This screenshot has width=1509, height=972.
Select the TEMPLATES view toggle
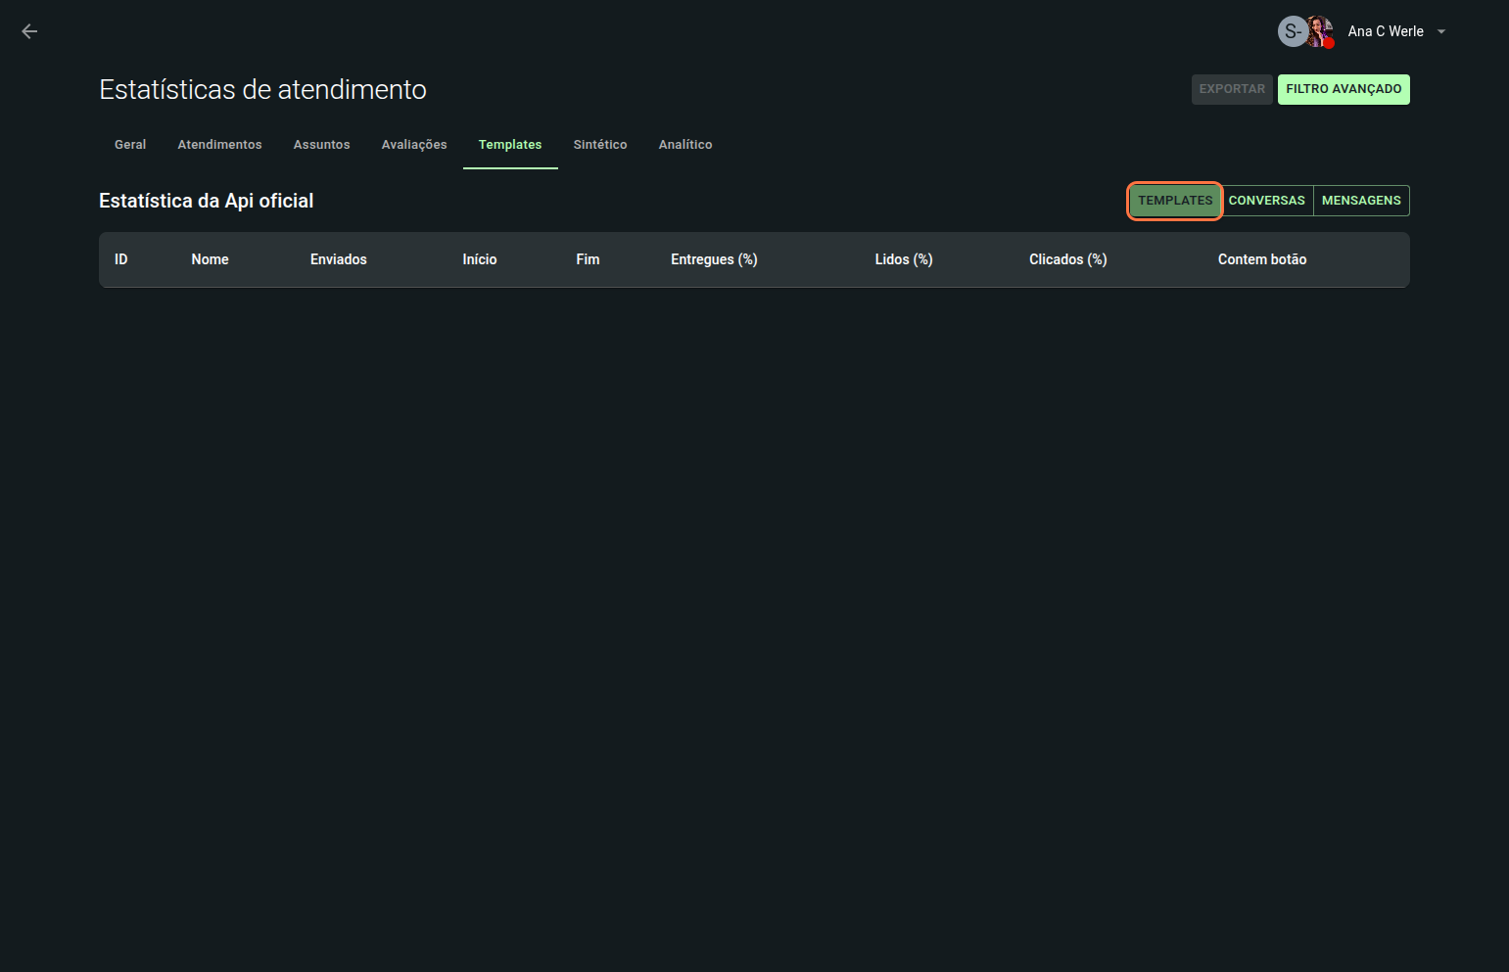click(x=1175, y=201)
